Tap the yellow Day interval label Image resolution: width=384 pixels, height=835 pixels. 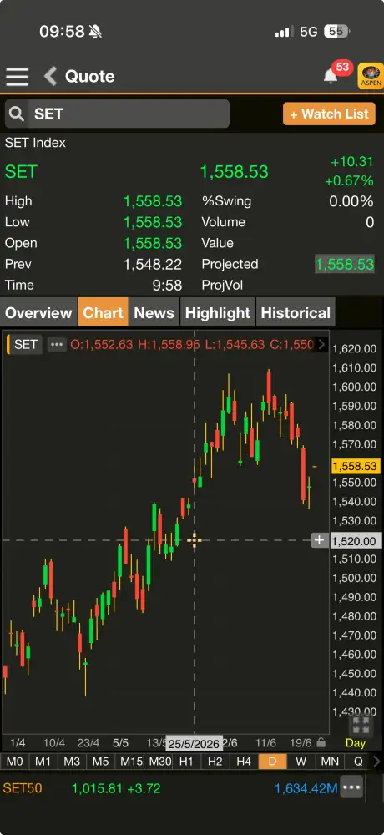click(x=356, y=743)
